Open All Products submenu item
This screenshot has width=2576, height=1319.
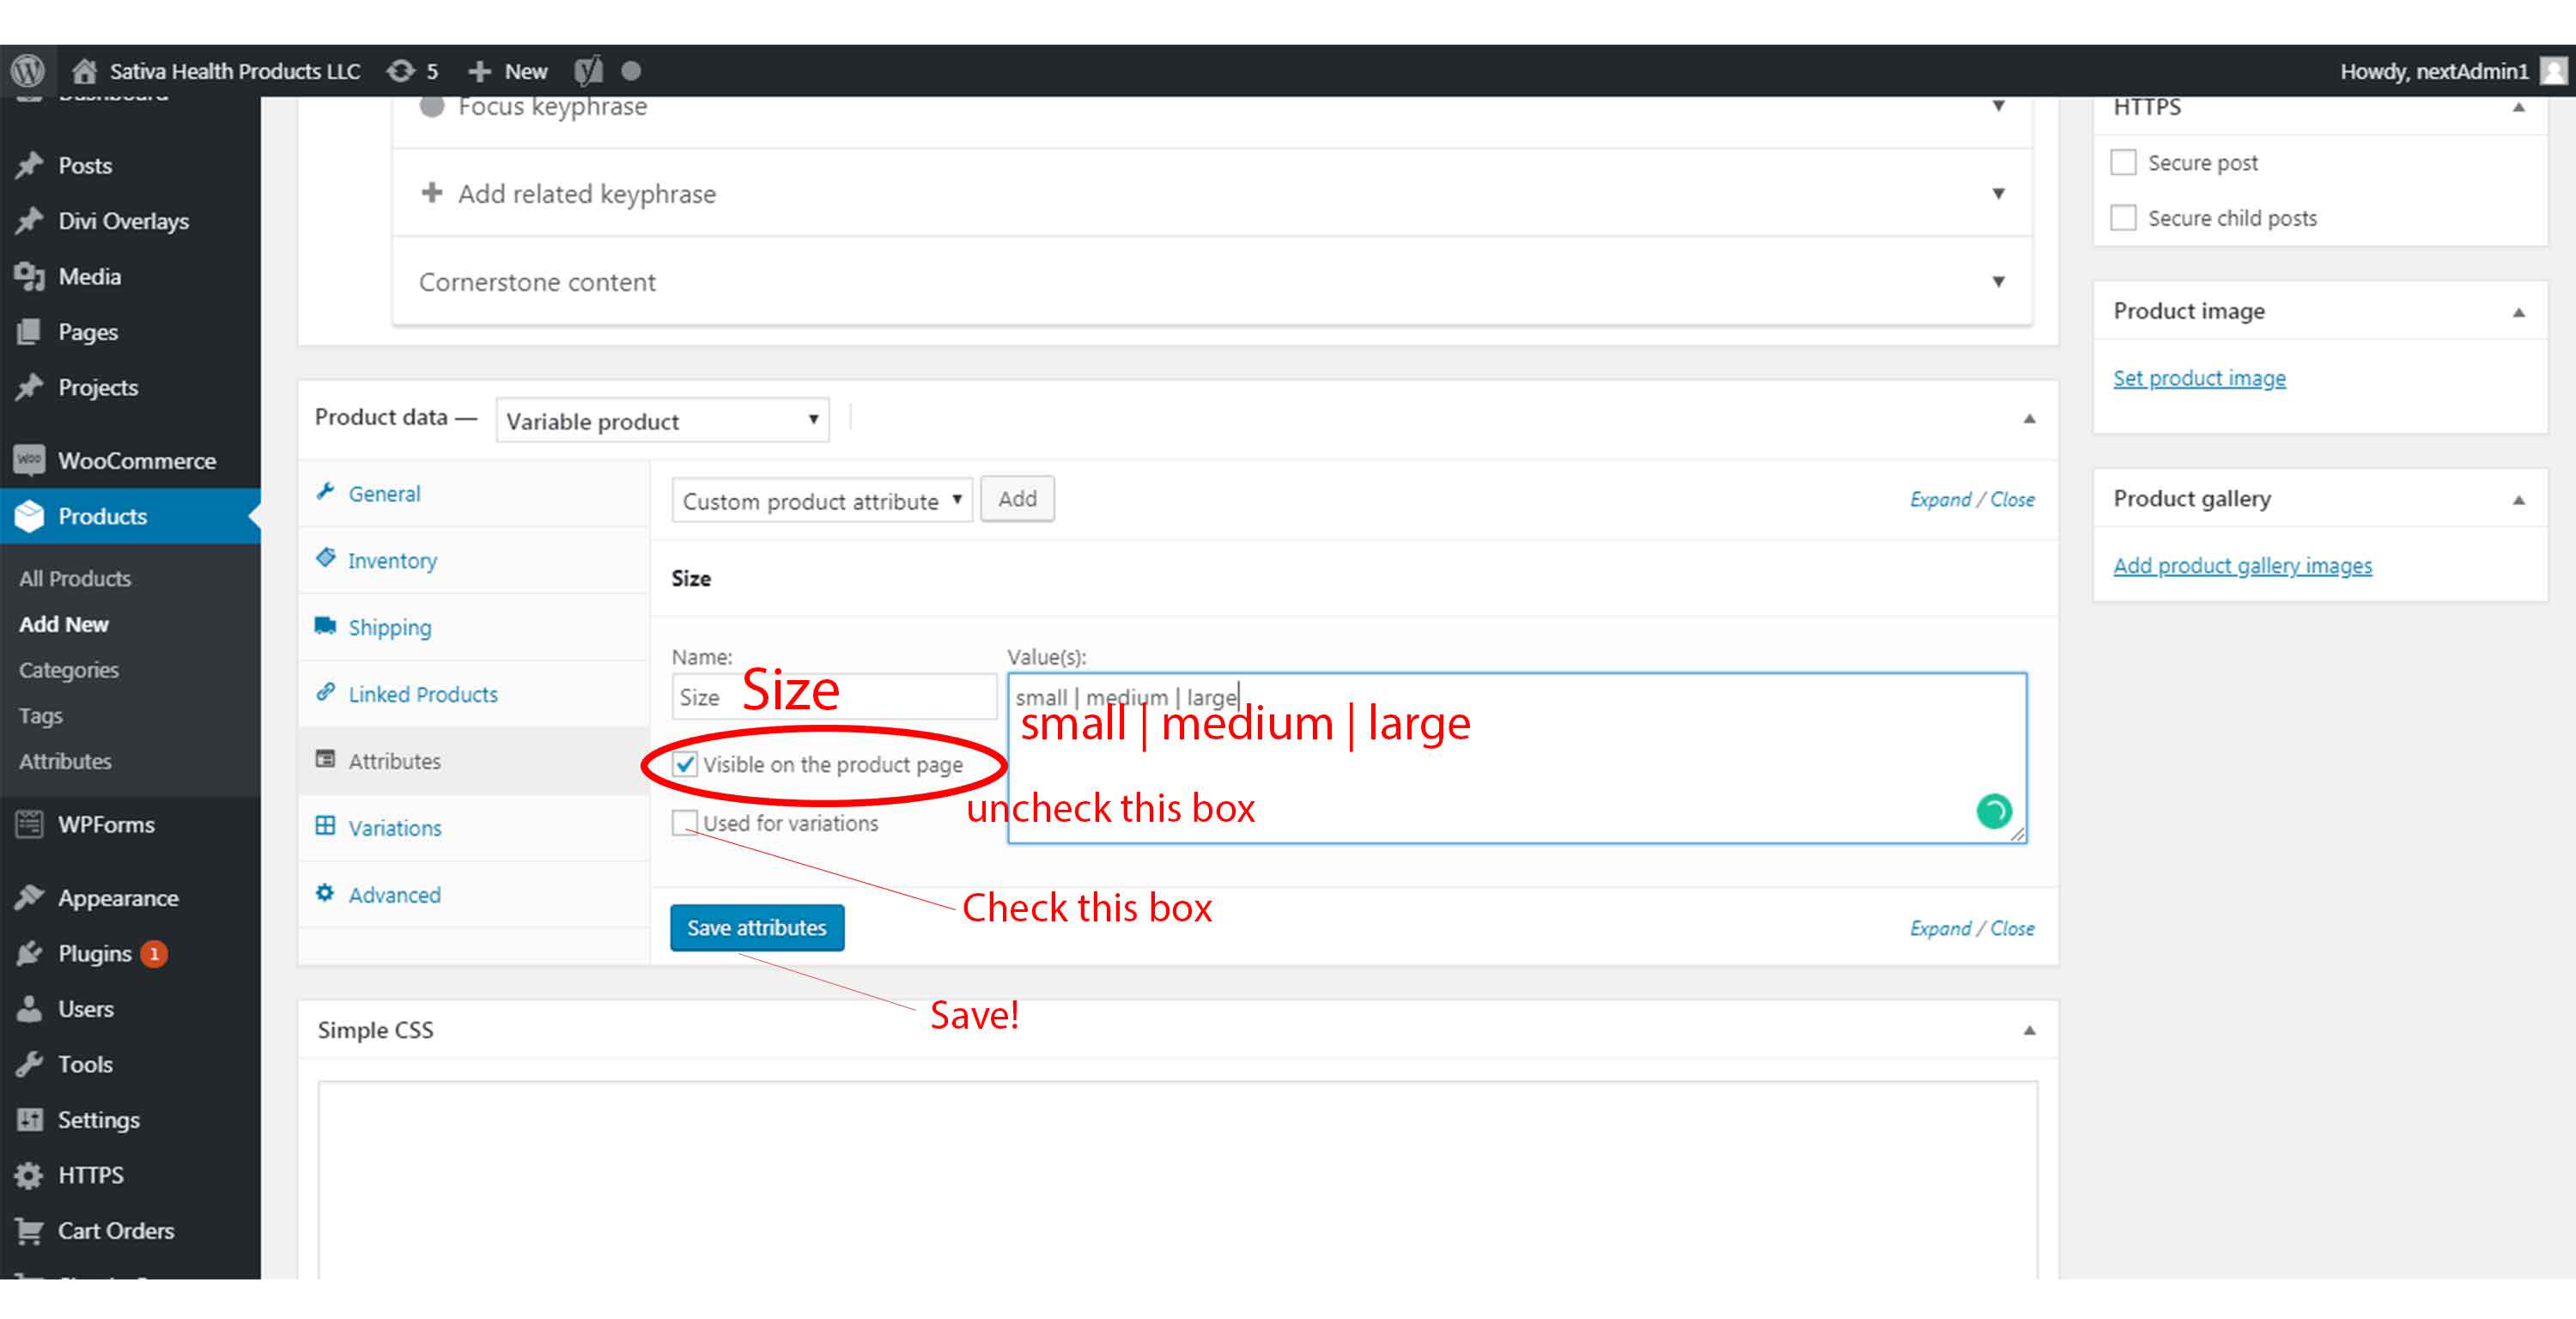[x=75, y=578]
